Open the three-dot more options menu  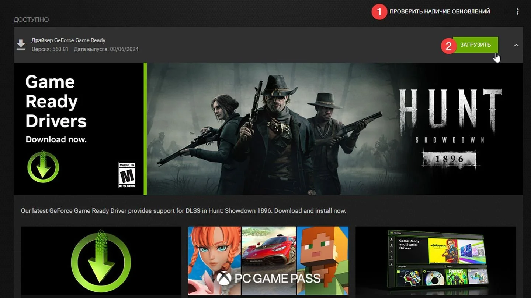pyautogui.click(x=517, y=12)
